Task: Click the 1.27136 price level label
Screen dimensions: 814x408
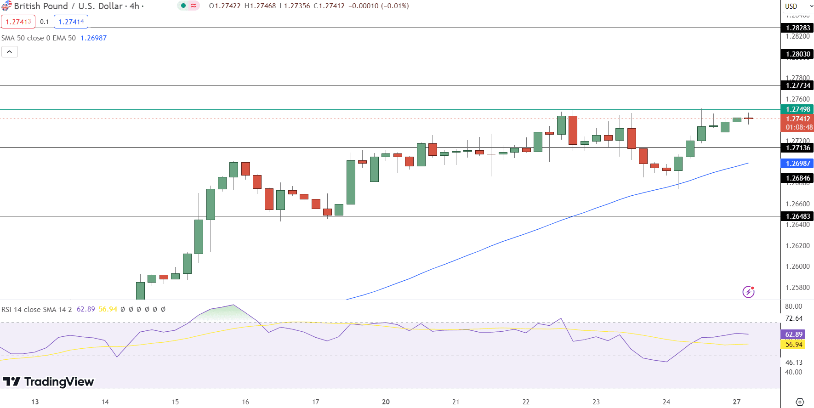Action: click(797, 148)
